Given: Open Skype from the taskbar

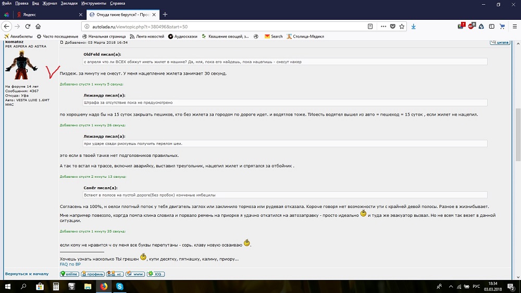Looking at the screenshot, I should click(119, 287).
